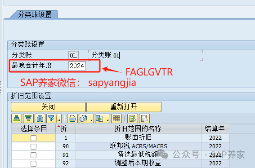Tick the checkbox for 联邦税 ACRS/MACRS row
This screenshot has width=255, height=168.
(x=33, y=146)
